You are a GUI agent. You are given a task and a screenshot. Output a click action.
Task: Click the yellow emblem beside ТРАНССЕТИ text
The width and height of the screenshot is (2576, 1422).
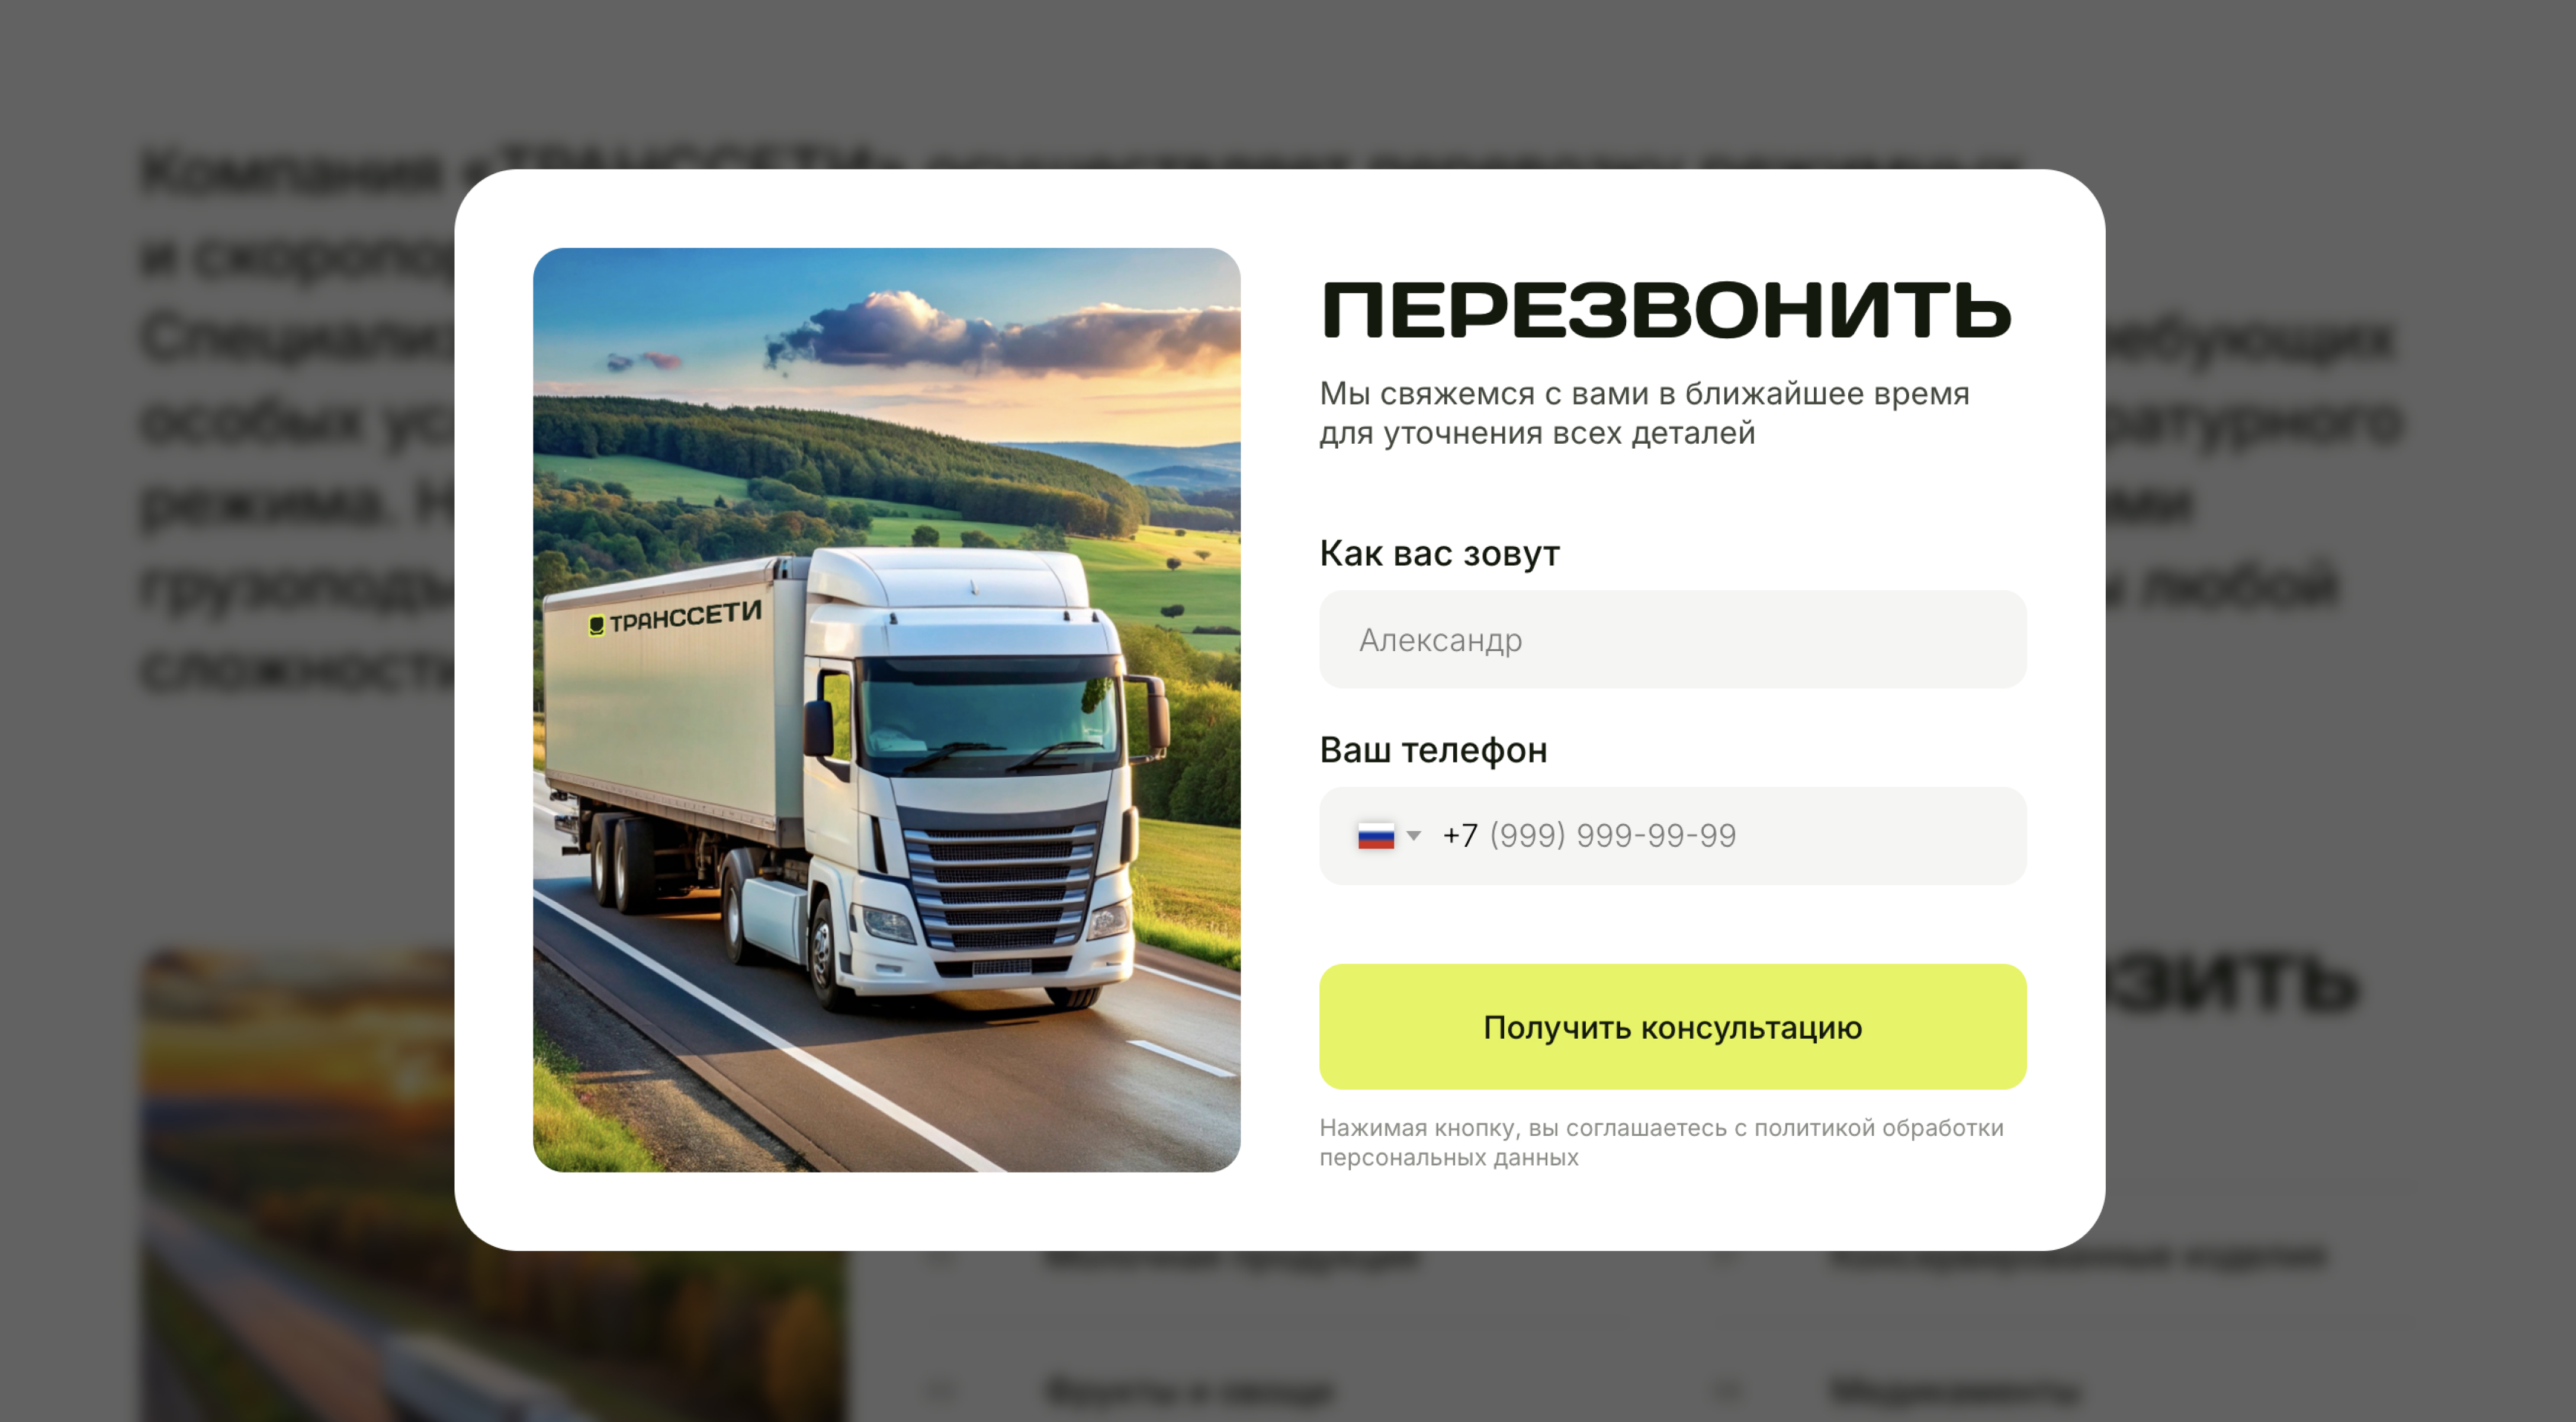pyautogui.click(x=596, y=626)
